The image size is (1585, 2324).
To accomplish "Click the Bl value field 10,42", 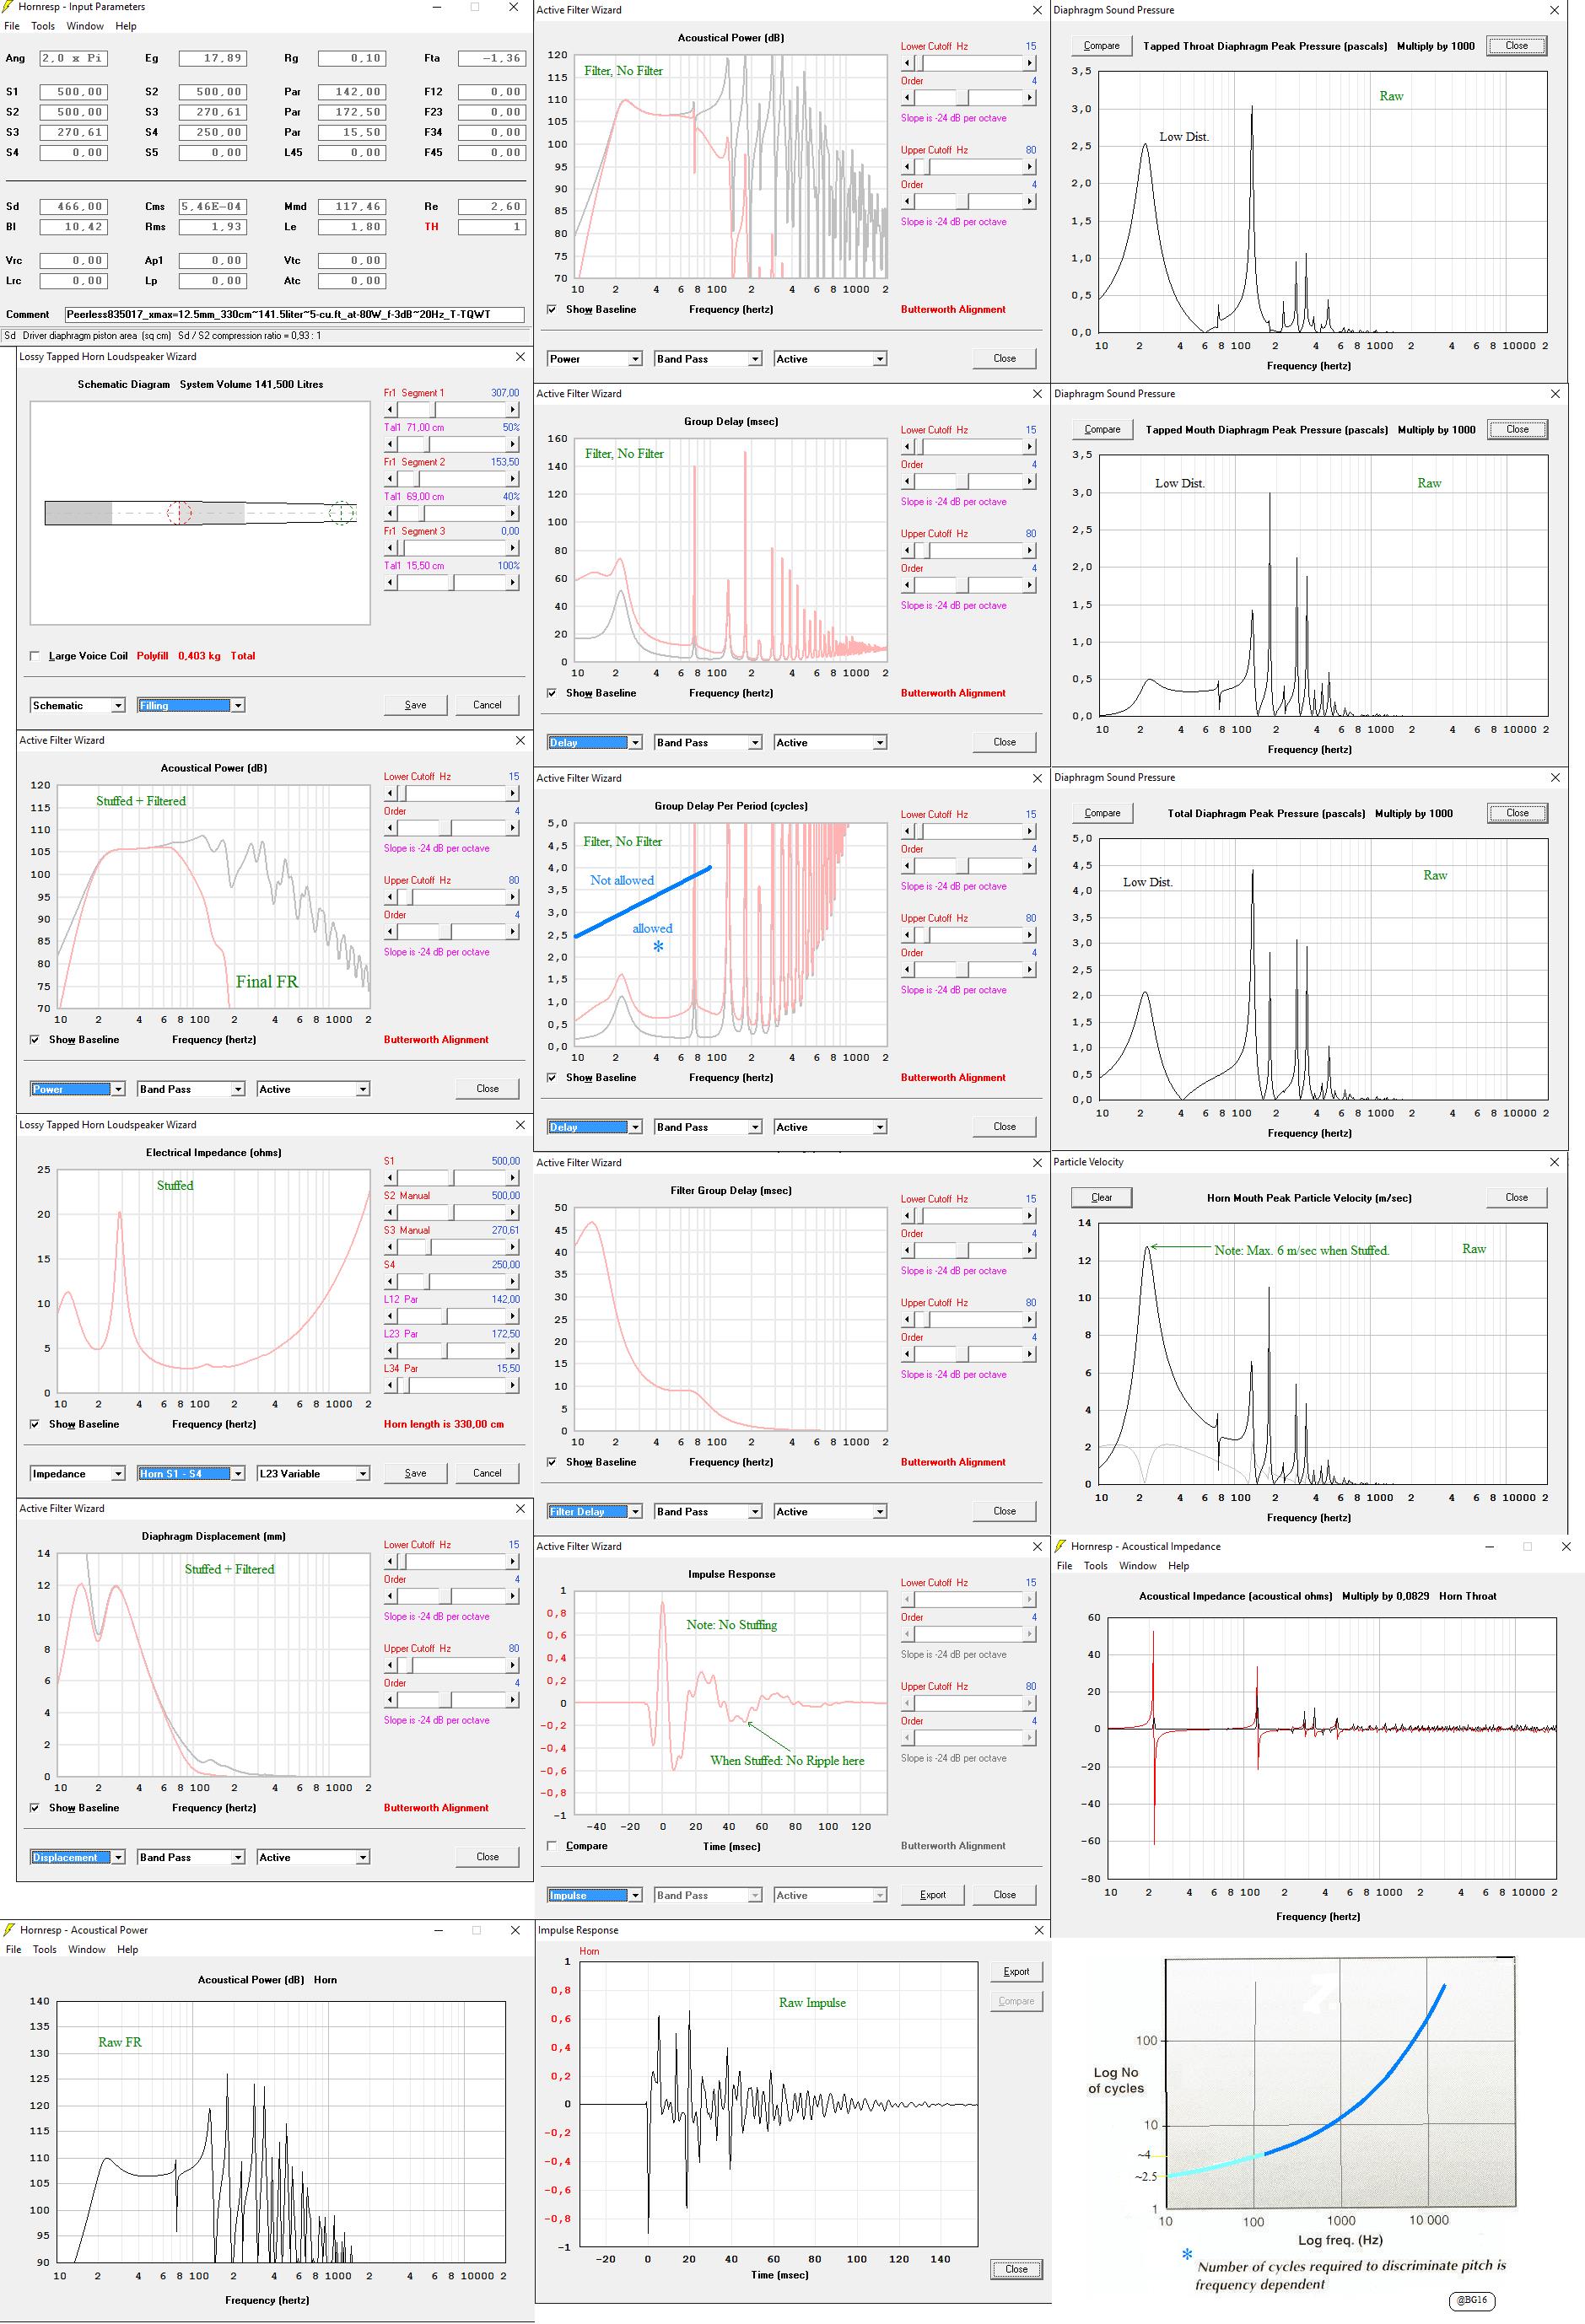I will pos(73,227).
